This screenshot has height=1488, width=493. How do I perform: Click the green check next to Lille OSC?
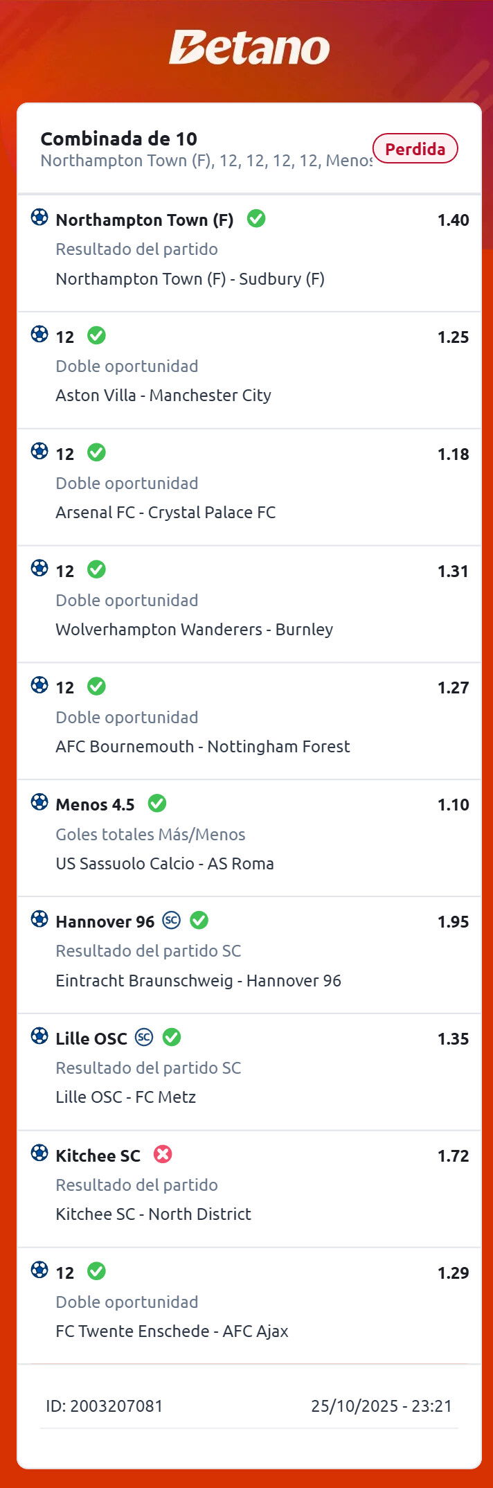(172, 1038)
